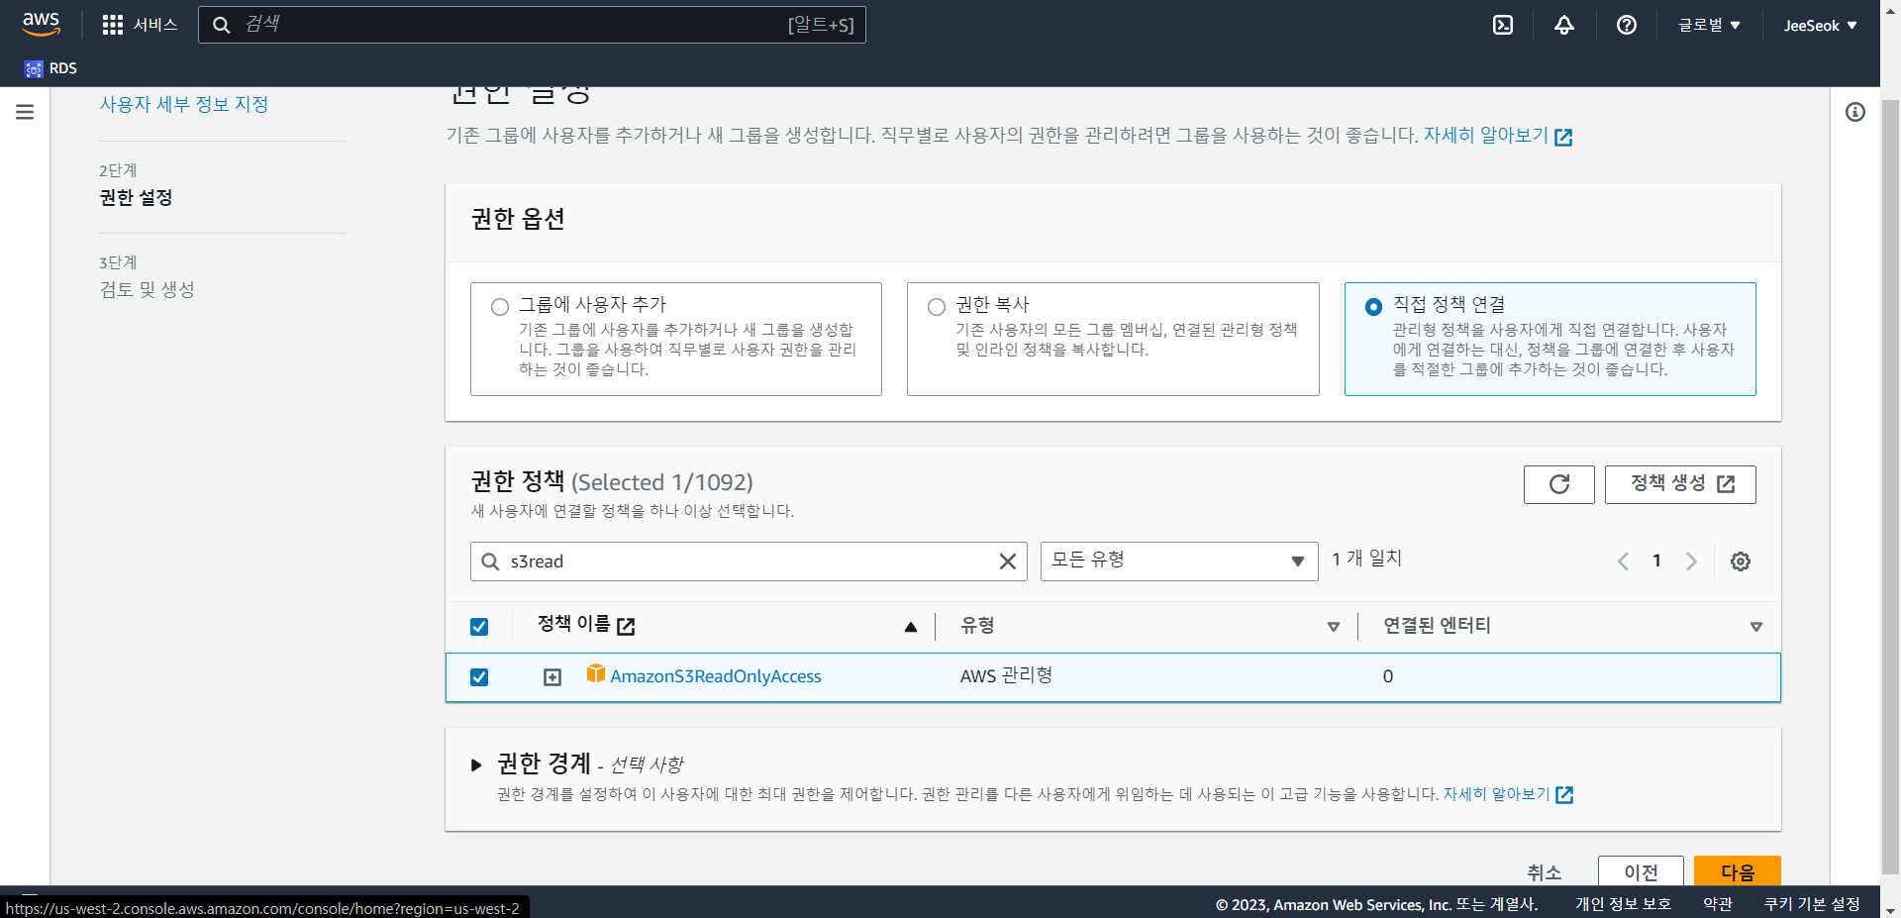This screenshot has width=1901, height=918.
Task: Click the 개인 정보 보호 footer link
Action: [x=1623, y=904]
